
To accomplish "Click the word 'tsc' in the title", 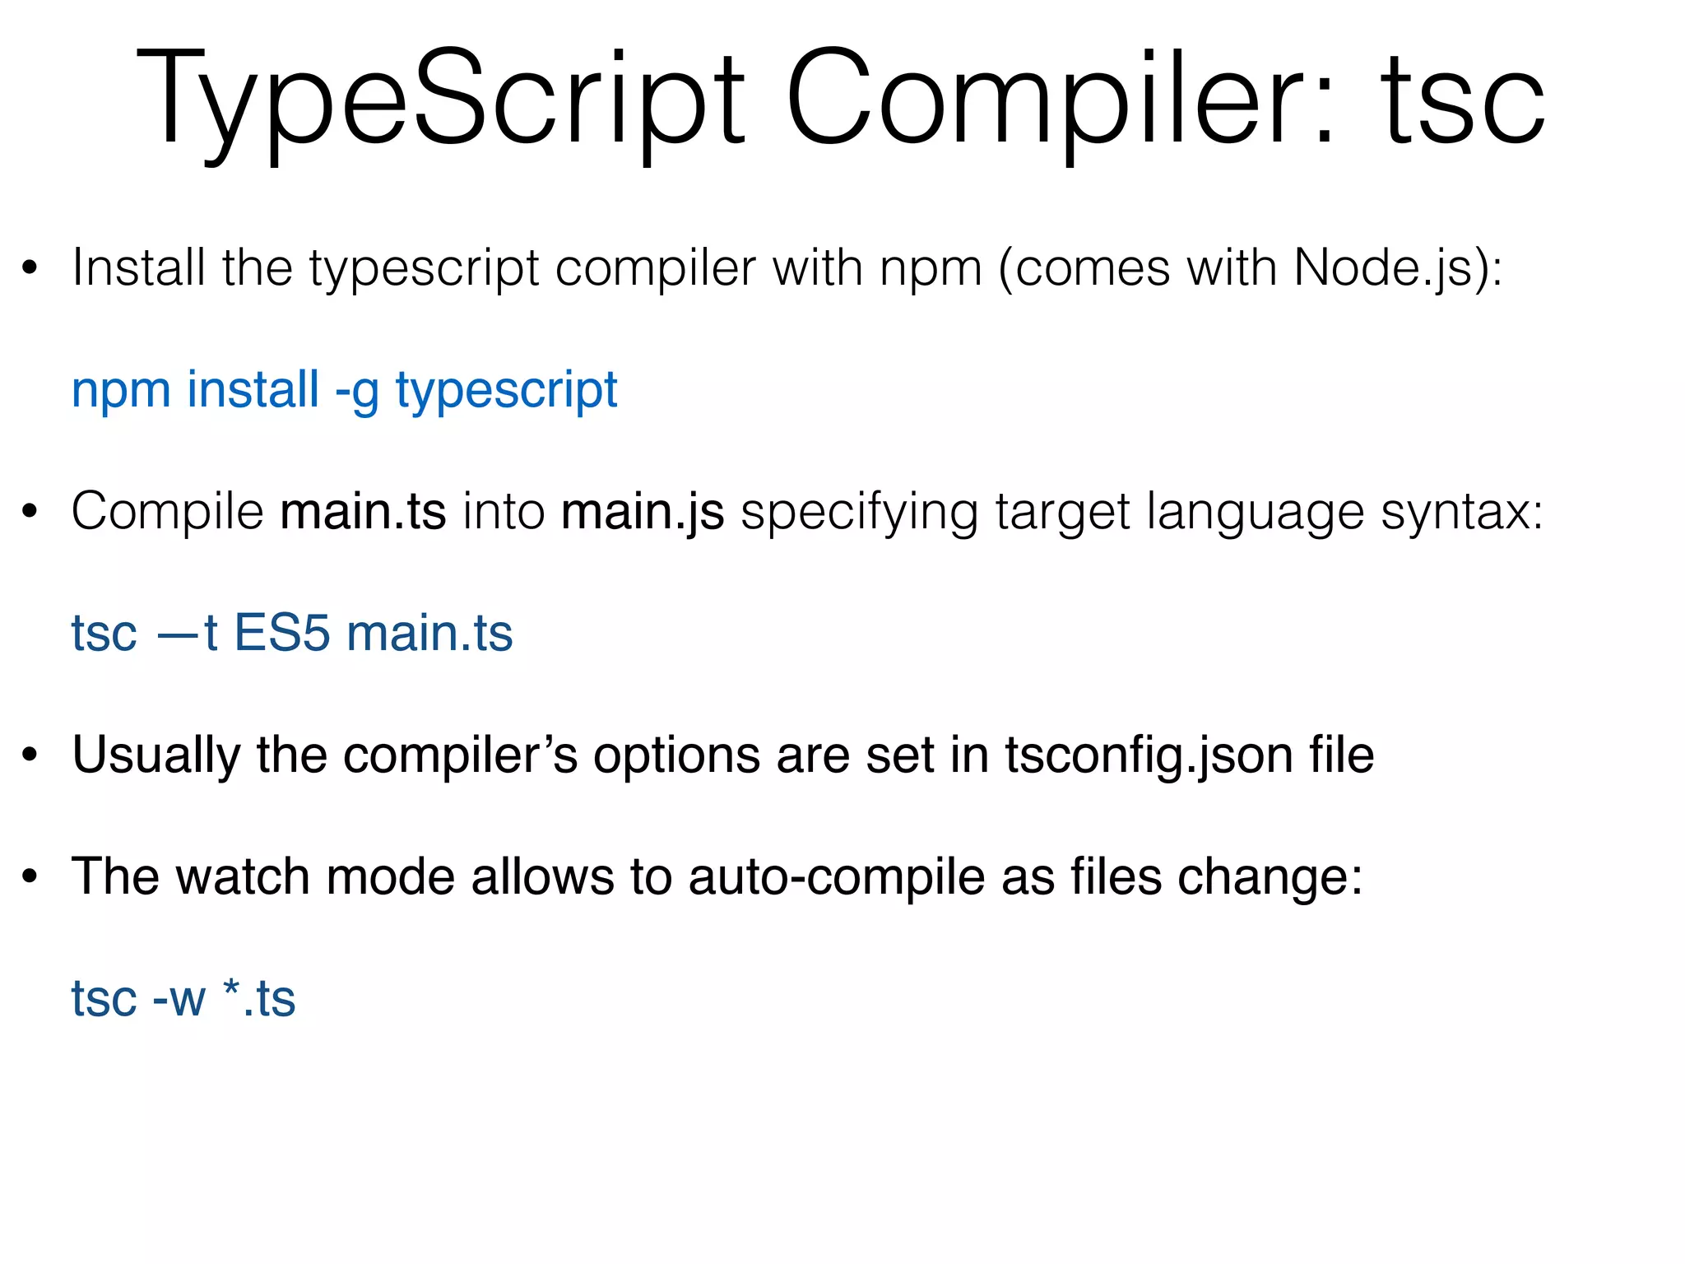I will pos(1462,99).
